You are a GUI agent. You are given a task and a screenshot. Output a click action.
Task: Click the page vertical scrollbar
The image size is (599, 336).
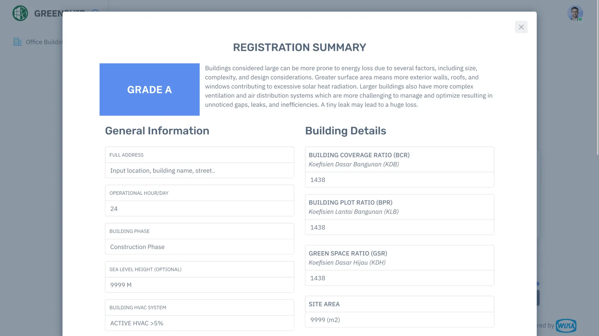point(598,78)
